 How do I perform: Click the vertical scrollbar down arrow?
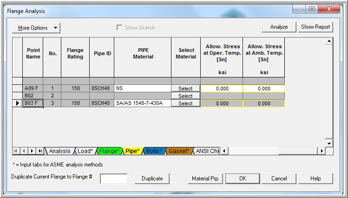(x=329, y=143)
